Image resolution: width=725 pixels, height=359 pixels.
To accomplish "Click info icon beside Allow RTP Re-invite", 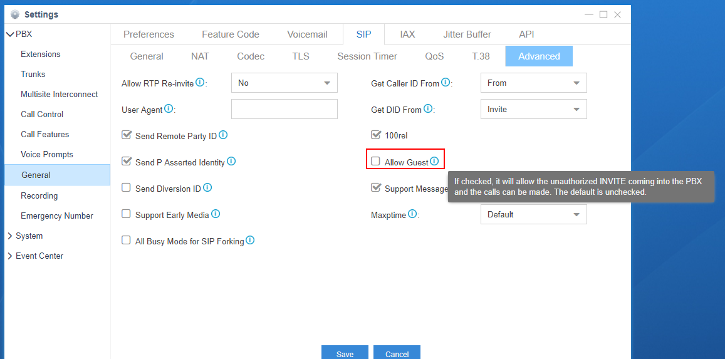I will [x=200, y=82].
